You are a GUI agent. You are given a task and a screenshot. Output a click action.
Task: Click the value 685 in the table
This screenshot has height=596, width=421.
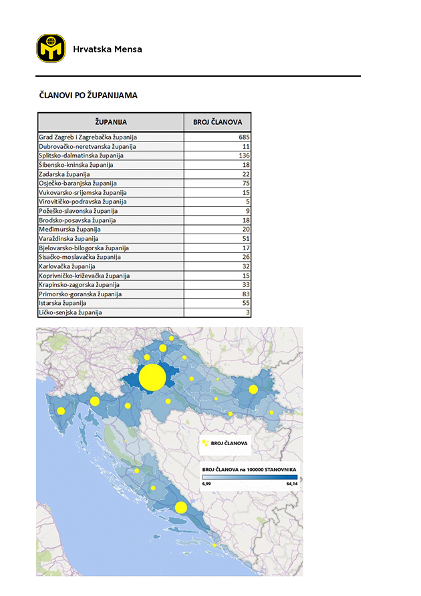pos(243,137)
